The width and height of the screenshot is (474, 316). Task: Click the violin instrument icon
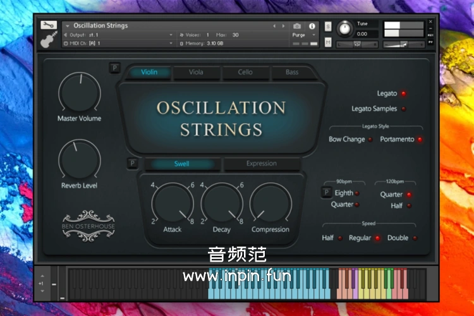click(x=49, y=40)
